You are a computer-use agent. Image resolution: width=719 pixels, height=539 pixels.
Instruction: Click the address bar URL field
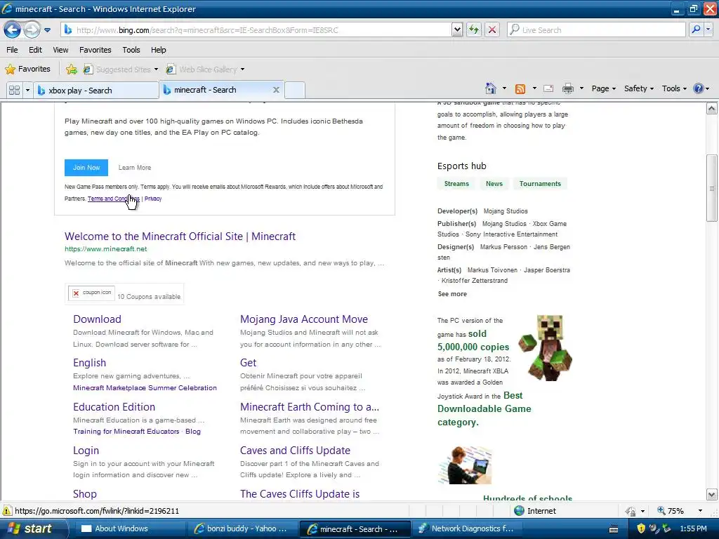tap(257, 30)
